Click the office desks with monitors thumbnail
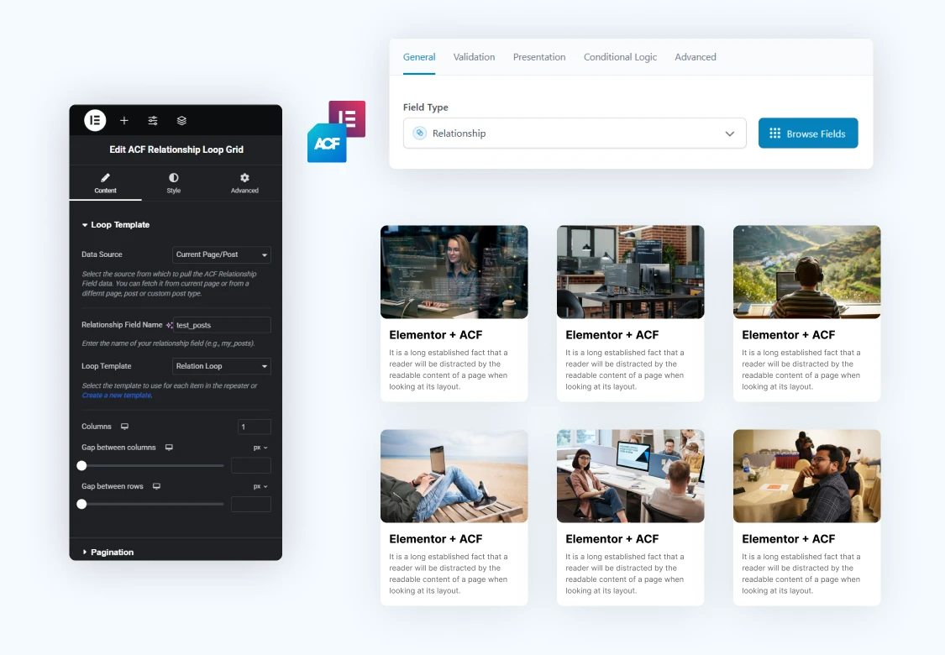 tap(630, 272)
